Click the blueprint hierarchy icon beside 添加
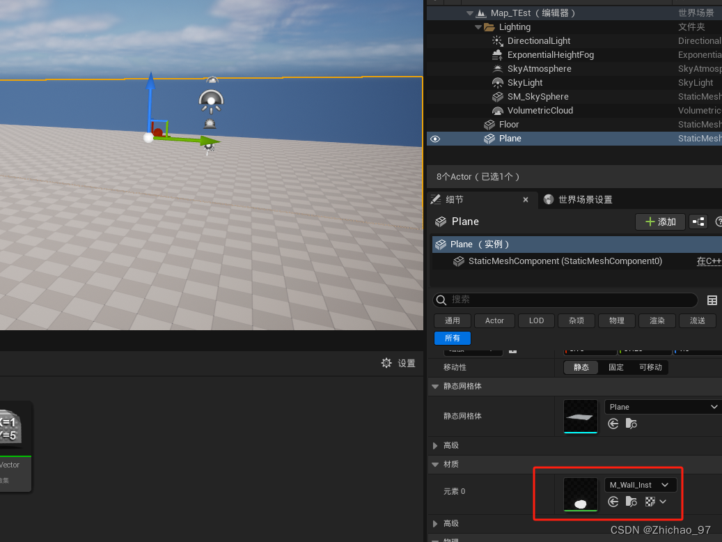Viewport: 722px width, 542px height. pos(698,222)
